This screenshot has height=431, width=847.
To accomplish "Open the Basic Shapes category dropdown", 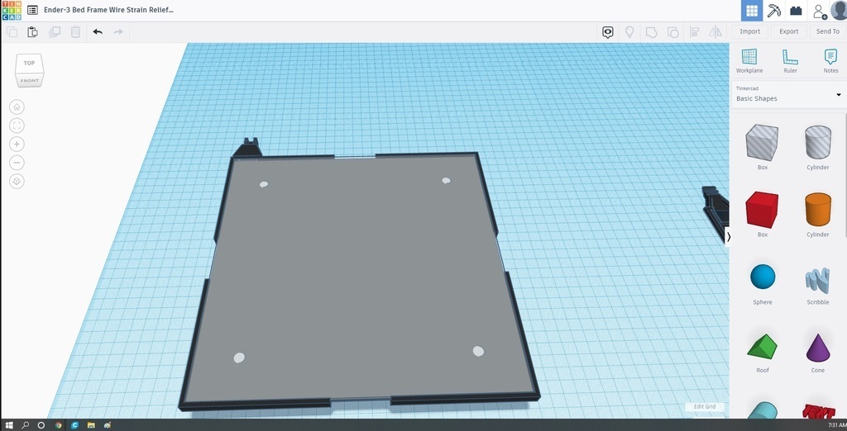I will pos(788,94).
